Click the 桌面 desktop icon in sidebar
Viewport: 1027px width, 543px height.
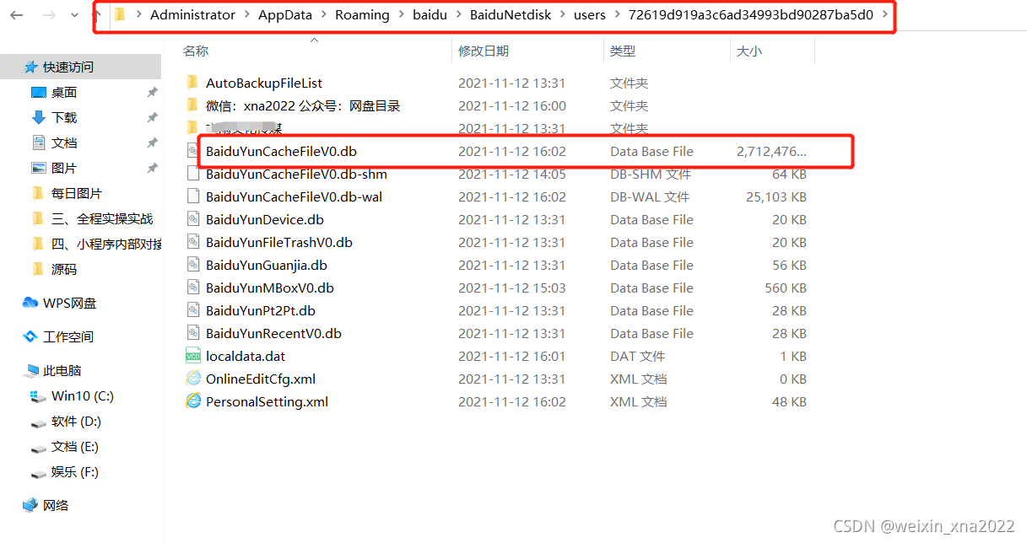pos(38,92)
